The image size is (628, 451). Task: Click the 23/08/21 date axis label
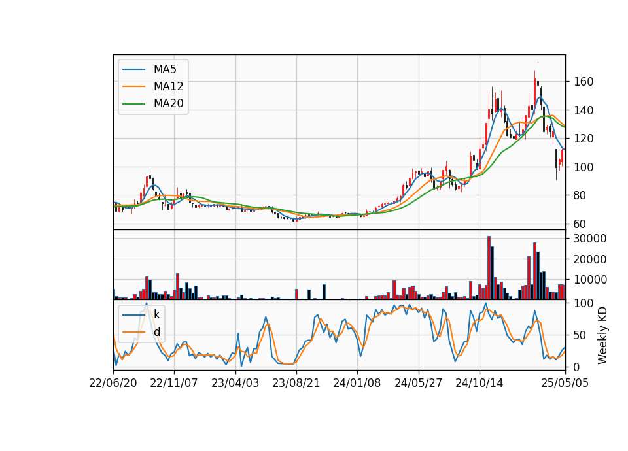click(296, 383)
